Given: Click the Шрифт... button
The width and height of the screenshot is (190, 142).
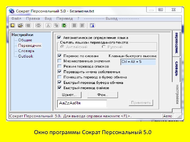Looking at the screenshot, I should point(69,95).
